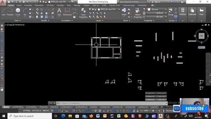Click the Help question mark icon
Viewport: 211px width, 119px height.
coord(182,2)
